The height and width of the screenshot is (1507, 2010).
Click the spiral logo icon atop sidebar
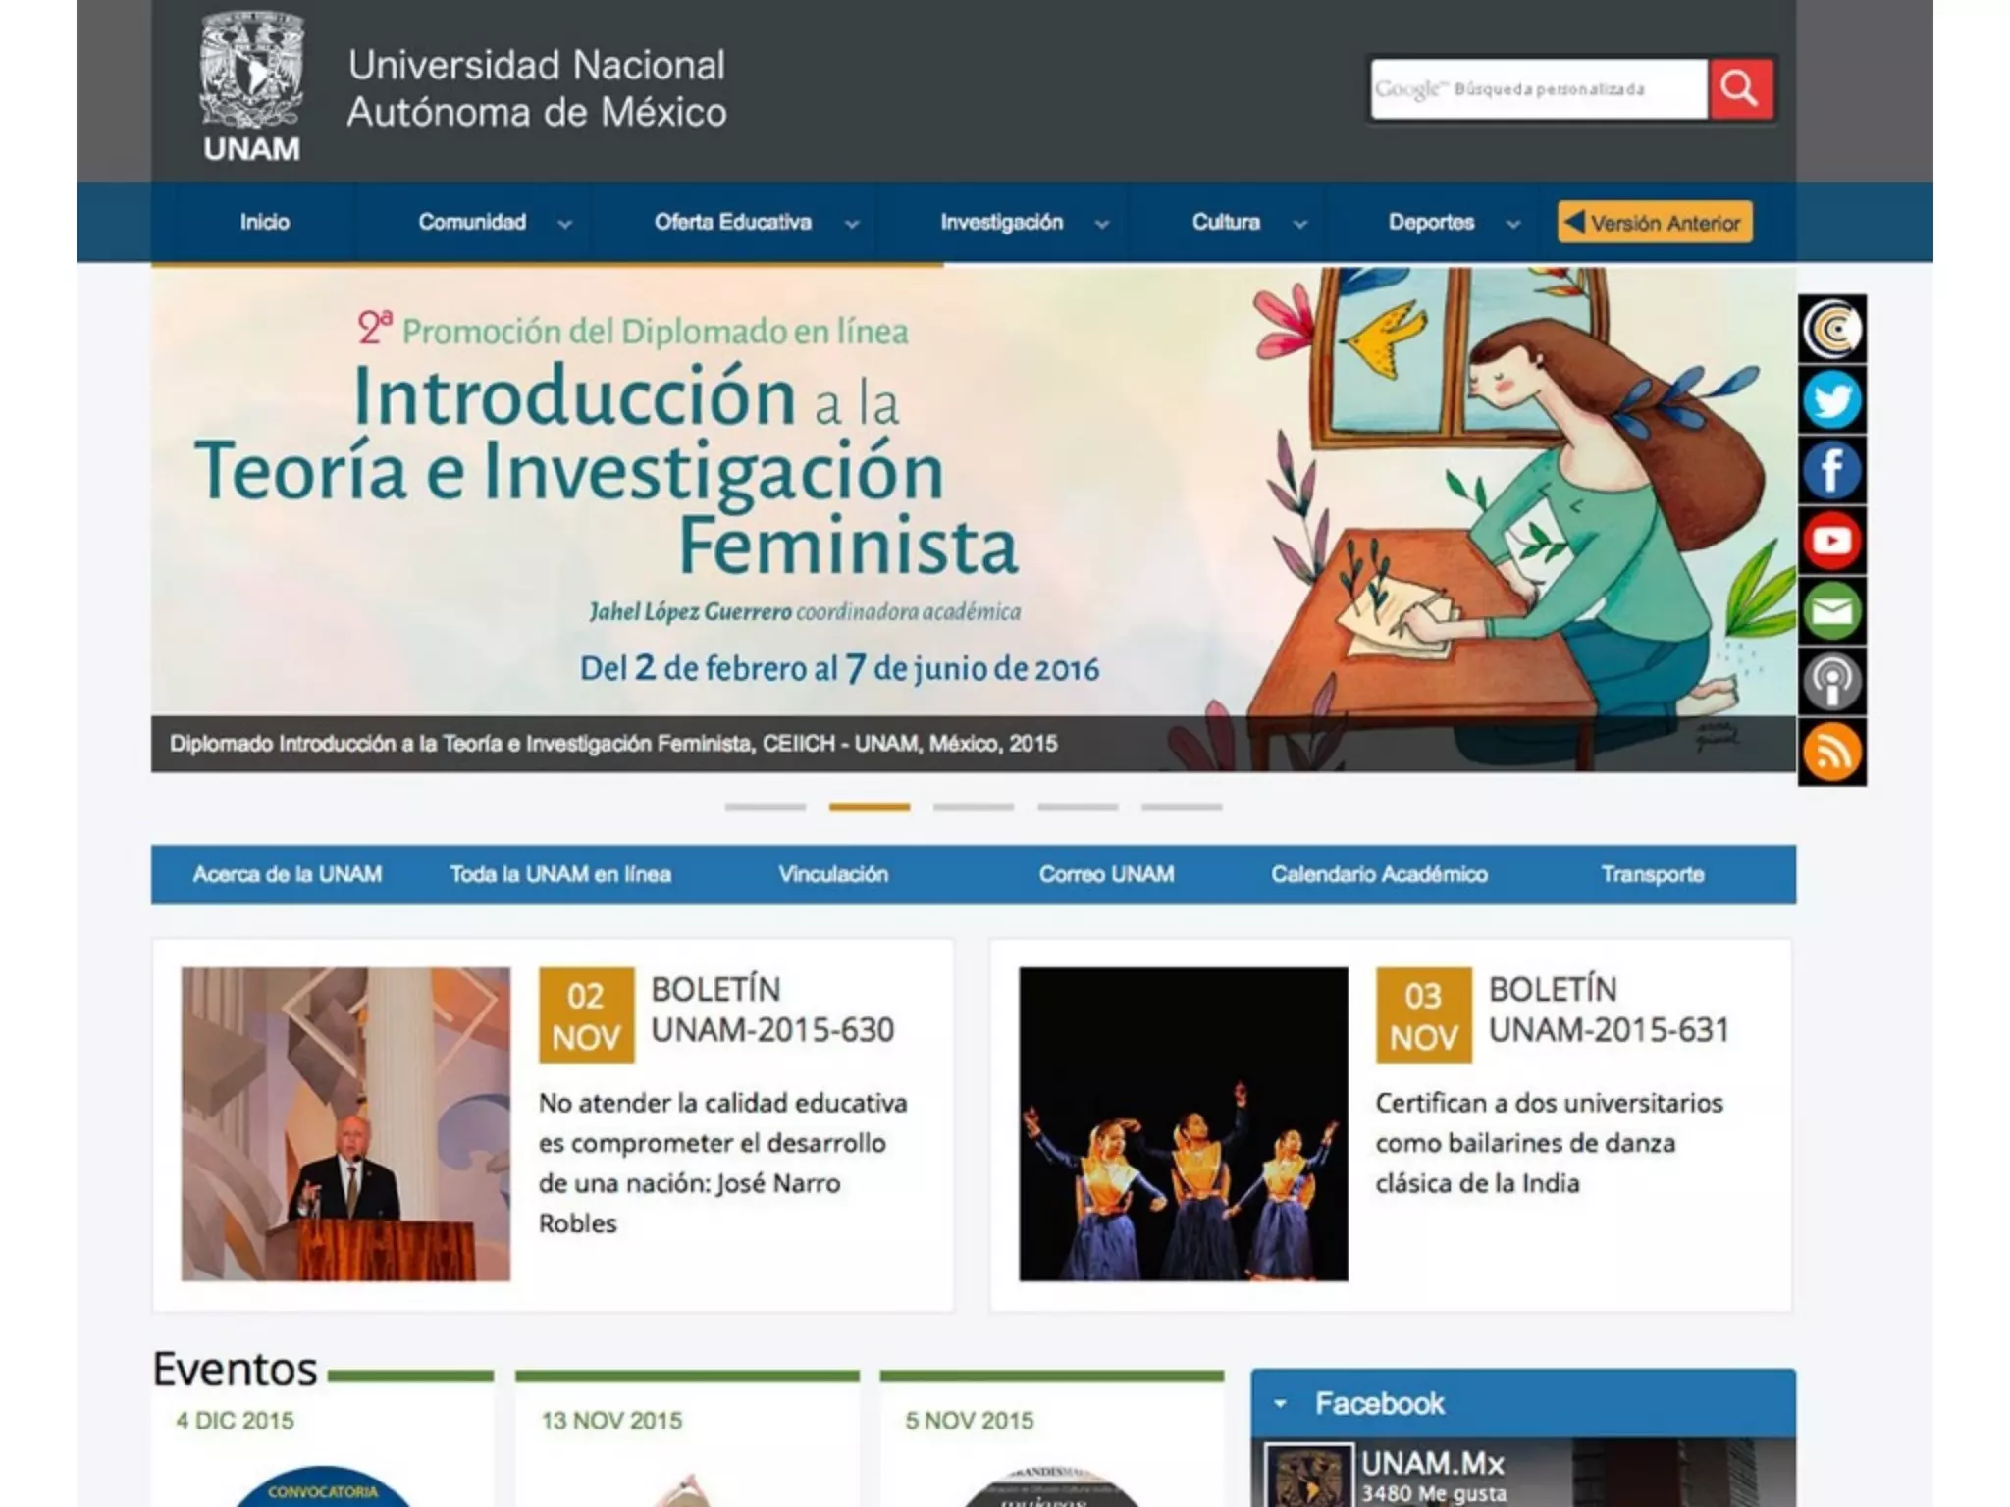point(1831,330)
